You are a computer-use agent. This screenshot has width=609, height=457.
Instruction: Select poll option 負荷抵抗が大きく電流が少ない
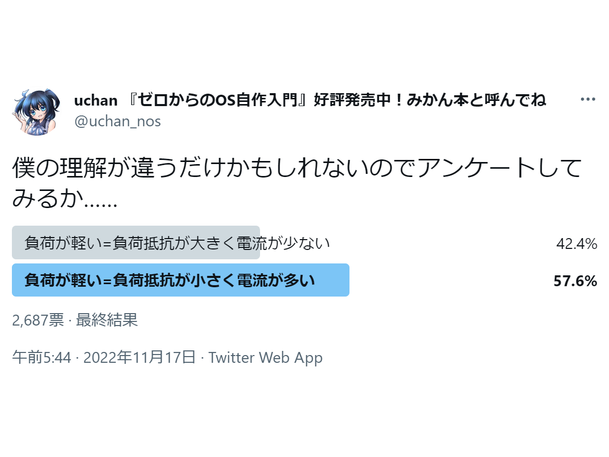coord(177,243)
